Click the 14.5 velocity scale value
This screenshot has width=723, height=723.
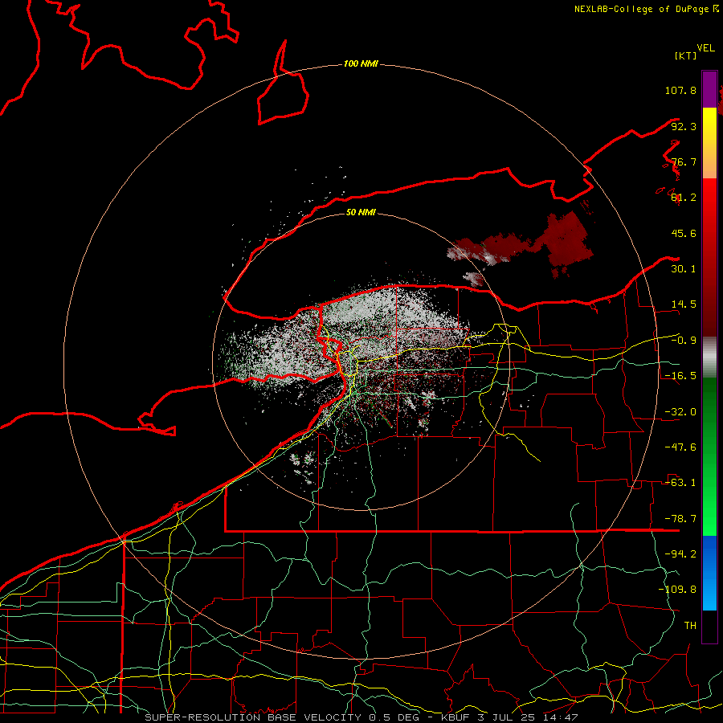[684, 304]
